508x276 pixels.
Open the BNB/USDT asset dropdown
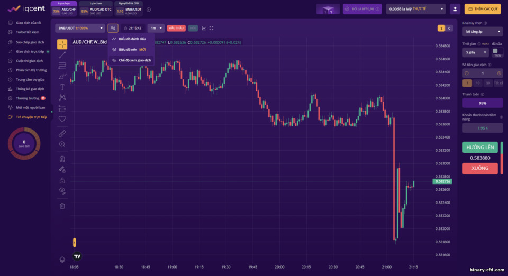tap(80, 28)
